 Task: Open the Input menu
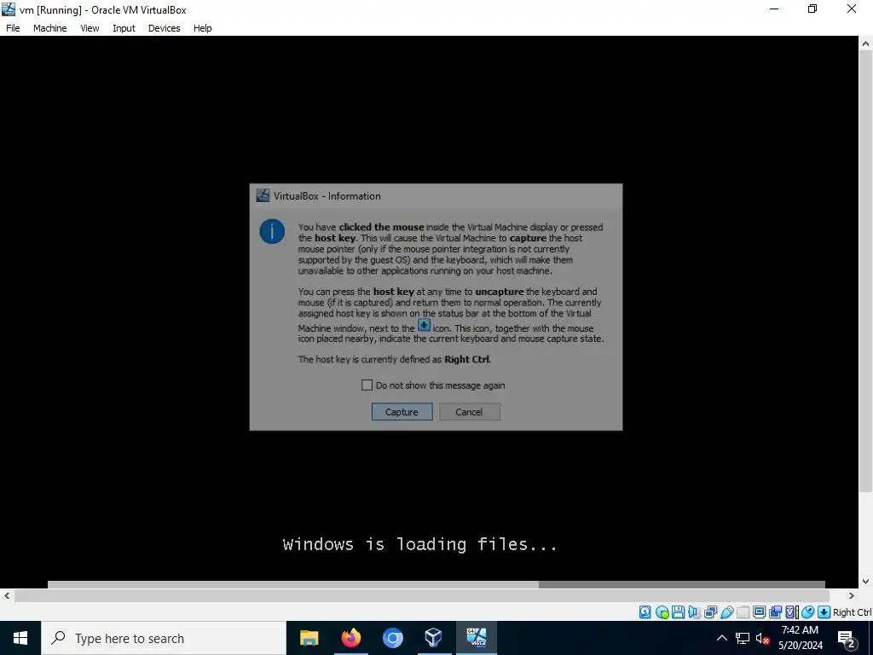click(124, 28)
